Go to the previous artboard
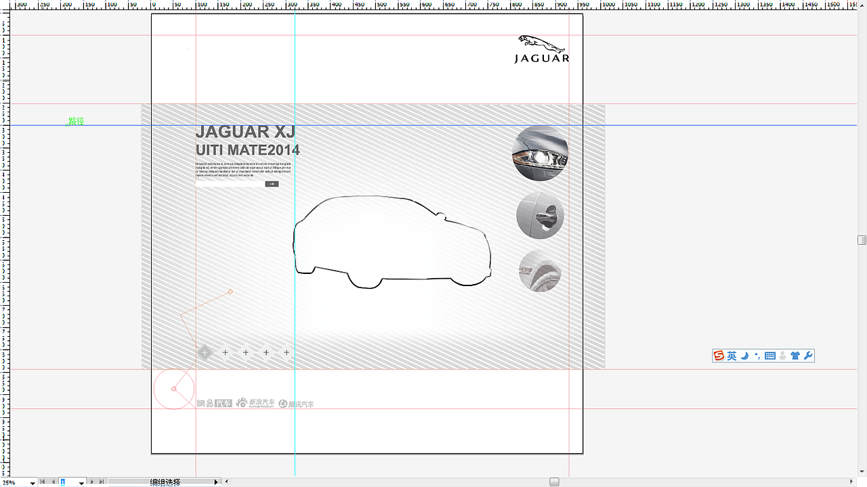This screenshot has height=487, width=867. click(x=53, y=482)
